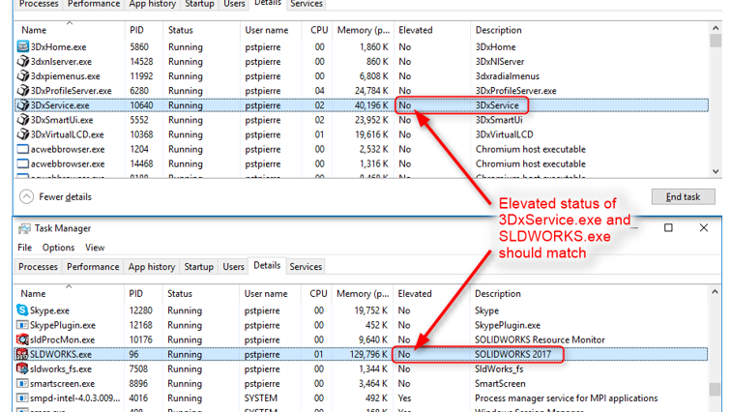This screenshot has height=412, width=731.
Task: Open the File menu in lower Task Manager
Action: 25,248
